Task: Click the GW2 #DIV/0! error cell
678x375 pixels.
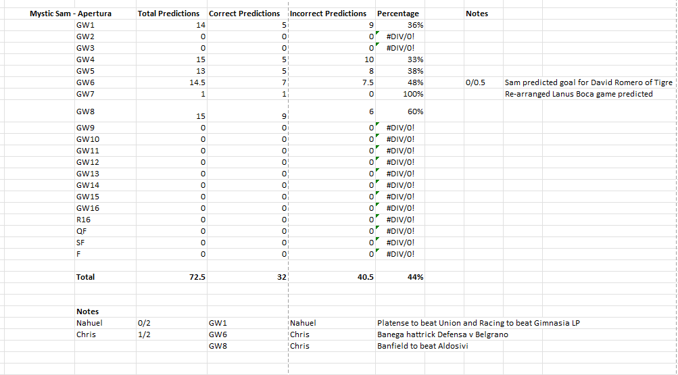Action: [x=400, y=36]
